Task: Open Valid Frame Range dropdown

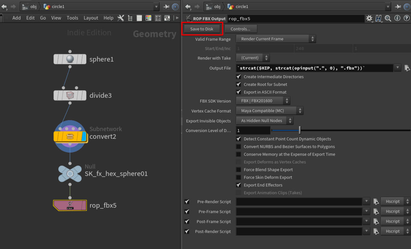Action: click(276, 39)
